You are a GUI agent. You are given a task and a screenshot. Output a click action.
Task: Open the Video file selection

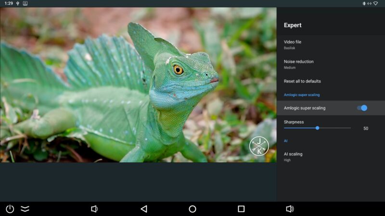[331, 45]
